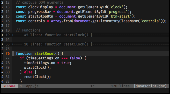Click line number 76 in gutter
Screen dimensions: 170x94
pyautogui.click(x=8, y=53)
